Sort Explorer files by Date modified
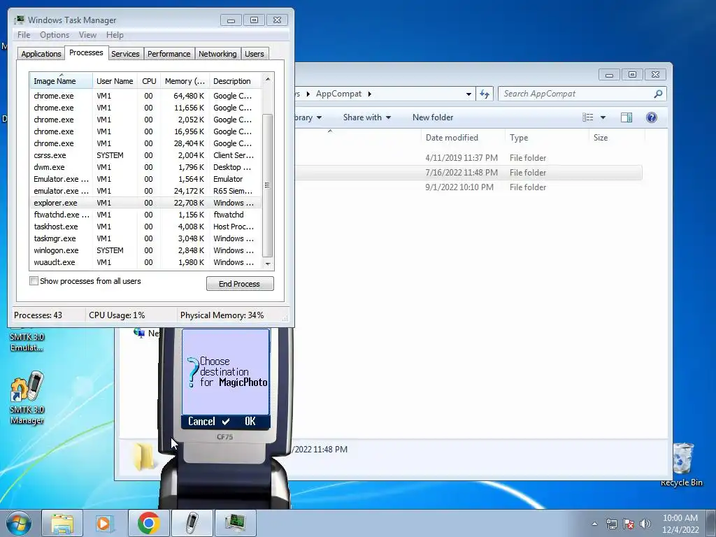716x537 pixels. coord(463,138)
